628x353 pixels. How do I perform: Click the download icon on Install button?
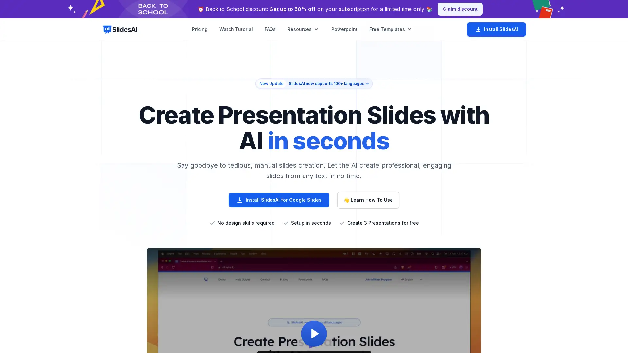pos(478,29)
